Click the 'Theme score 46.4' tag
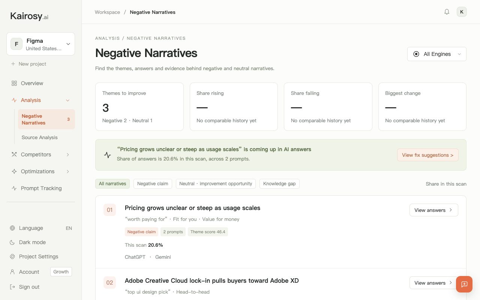The height and width of the screenshot is (300, 480). tap(208, 232)
